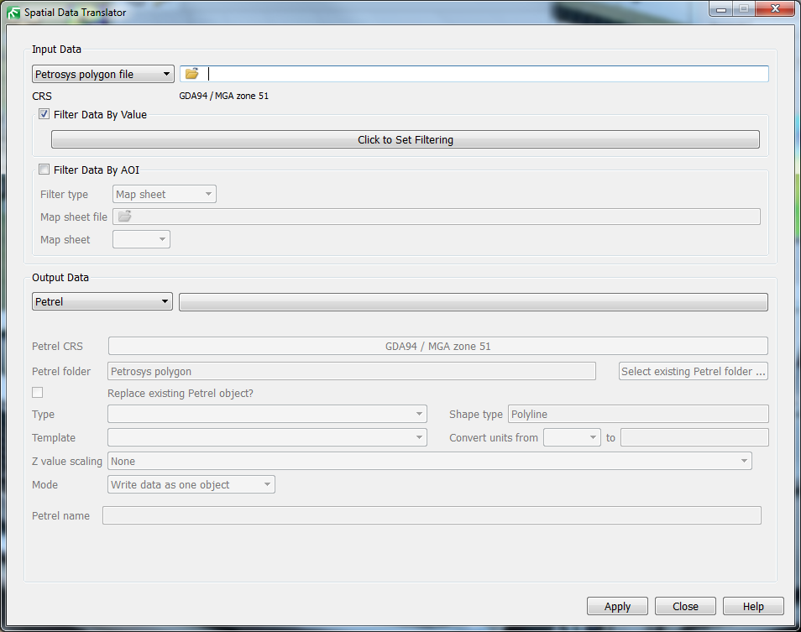Open the Write data as one object dropdown
The image size is (801, 632).
[x=191, y=484]
